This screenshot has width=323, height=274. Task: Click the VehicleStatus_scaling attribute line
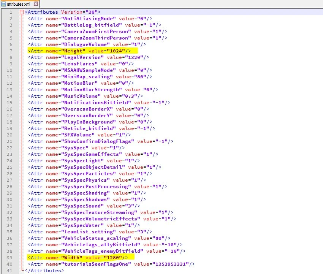[x=99, y=238]
